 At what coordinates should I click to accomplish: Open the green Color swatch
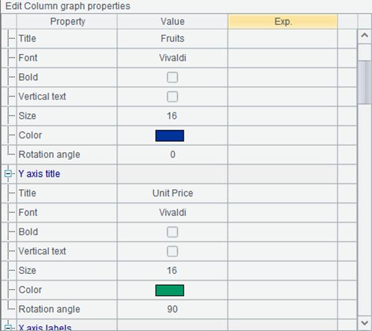click(x=170, y=290)
